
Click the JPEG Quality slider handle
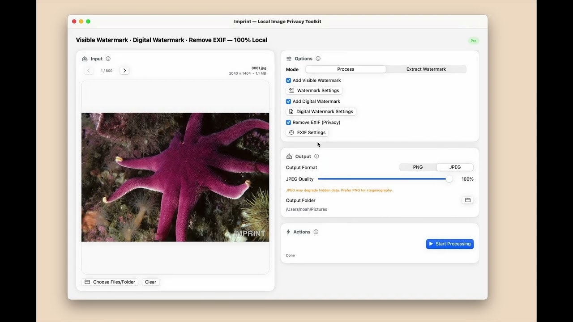pyautogui.click(x=449, y=179)
